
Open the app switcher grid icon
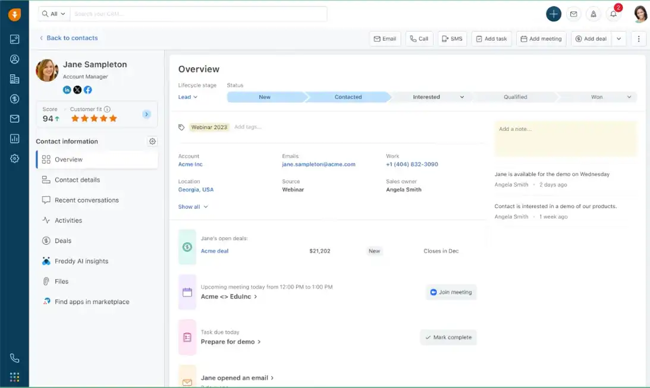[14, 377]
